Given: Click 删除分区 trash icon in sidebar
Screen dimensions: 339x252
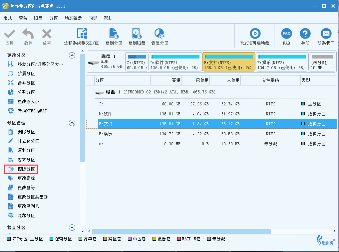Looking at the screenshot, I should pos(10,132).
